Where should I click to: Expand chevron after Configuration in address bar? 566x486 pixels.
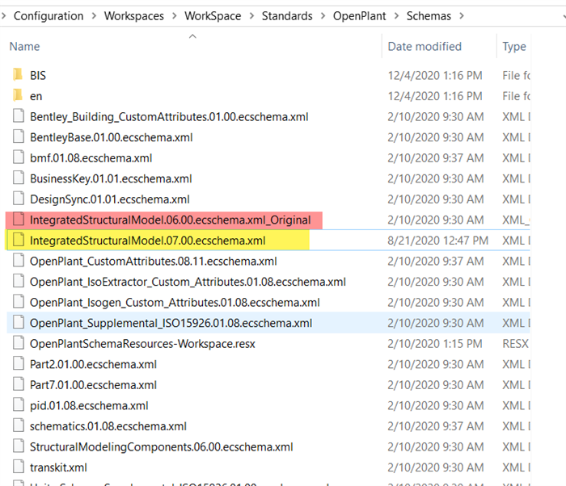[94, 16]
